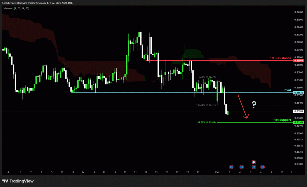Click the EU event icon on Feb 4

point(241,167)
